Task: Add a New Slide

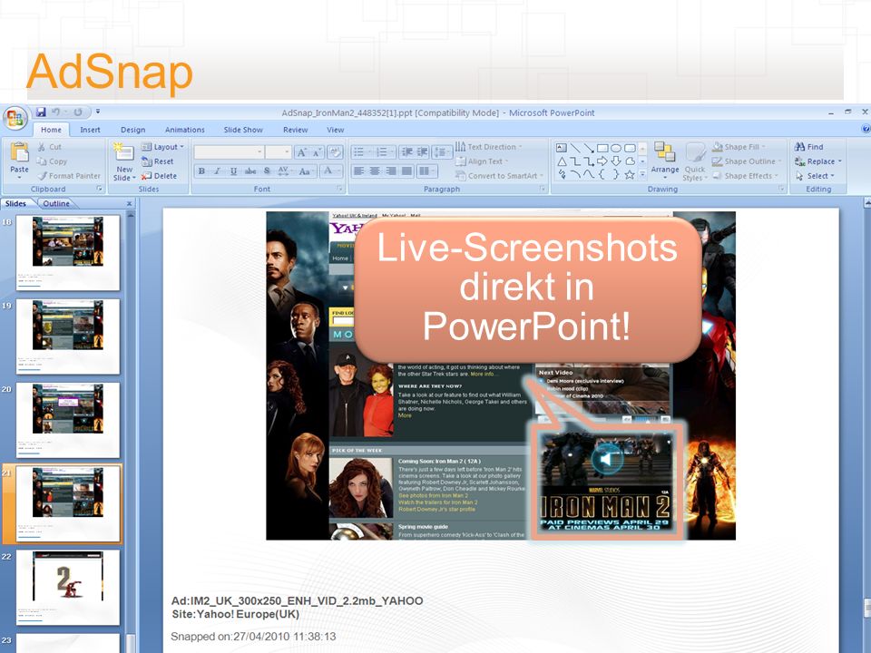Action: pyautogui.click(x=124, y=161)
